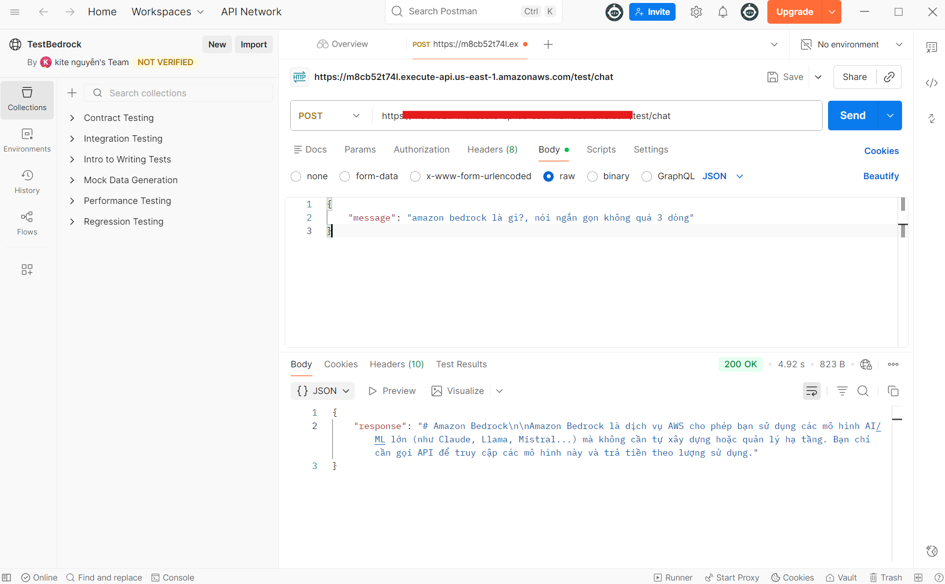Open the settings gear icon
Screen dimensions: 945x584
(x=696, y=12)
